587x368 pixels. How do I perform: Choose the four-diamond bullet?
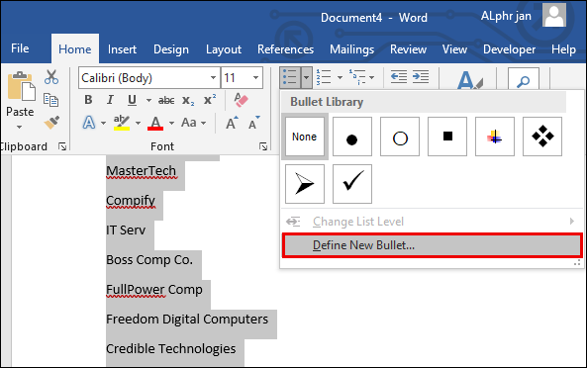542,137
